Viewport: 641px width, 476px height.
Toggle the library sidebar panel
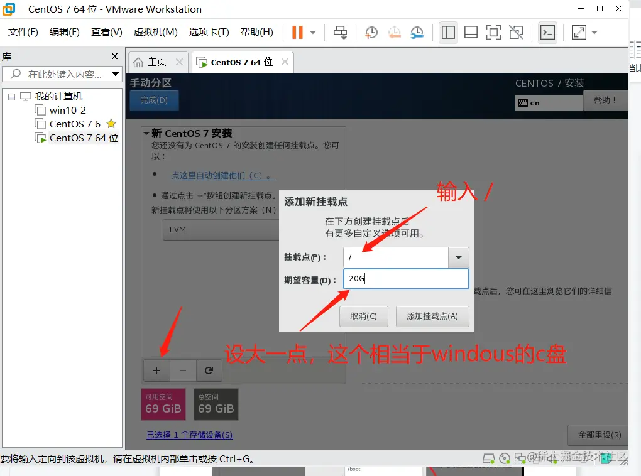[448, 32]
